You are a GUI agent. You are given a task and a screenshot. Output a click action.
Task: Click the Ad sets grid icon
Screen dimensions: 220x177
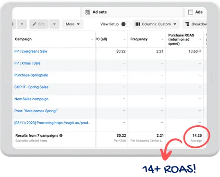tap(88, 12)
